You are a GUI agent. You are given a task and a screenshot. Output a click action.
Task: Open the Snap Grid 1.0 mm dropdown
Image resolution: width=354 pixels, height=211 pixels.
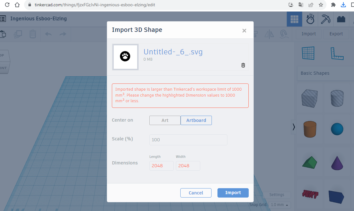click(x=279, y=205)
